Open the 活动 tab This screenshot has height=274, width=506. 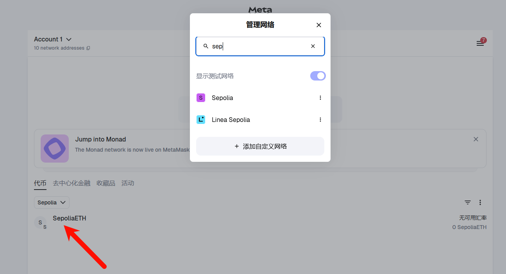pos(128,183)
